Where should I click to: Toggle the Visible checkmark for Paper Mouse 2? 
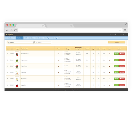click(x=110, y=54)
